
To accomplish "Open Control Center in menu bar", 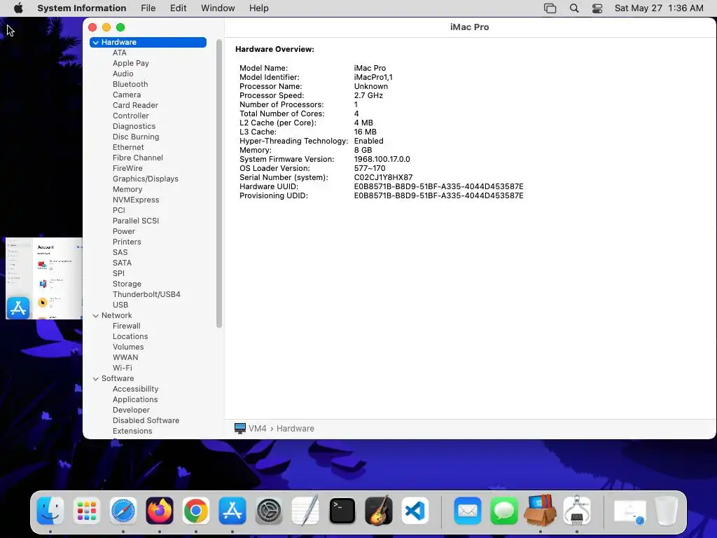I will [597, 8].
